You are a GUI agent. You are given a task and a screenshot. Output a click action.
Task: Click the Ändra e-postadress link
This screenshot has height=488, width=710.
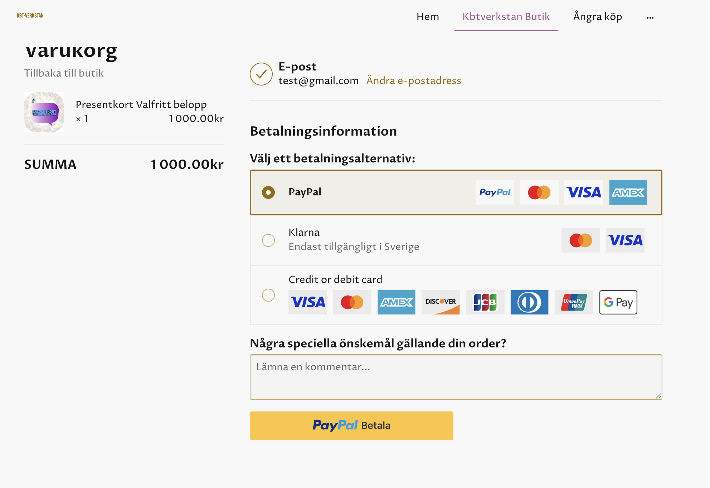tap(414, 80)
